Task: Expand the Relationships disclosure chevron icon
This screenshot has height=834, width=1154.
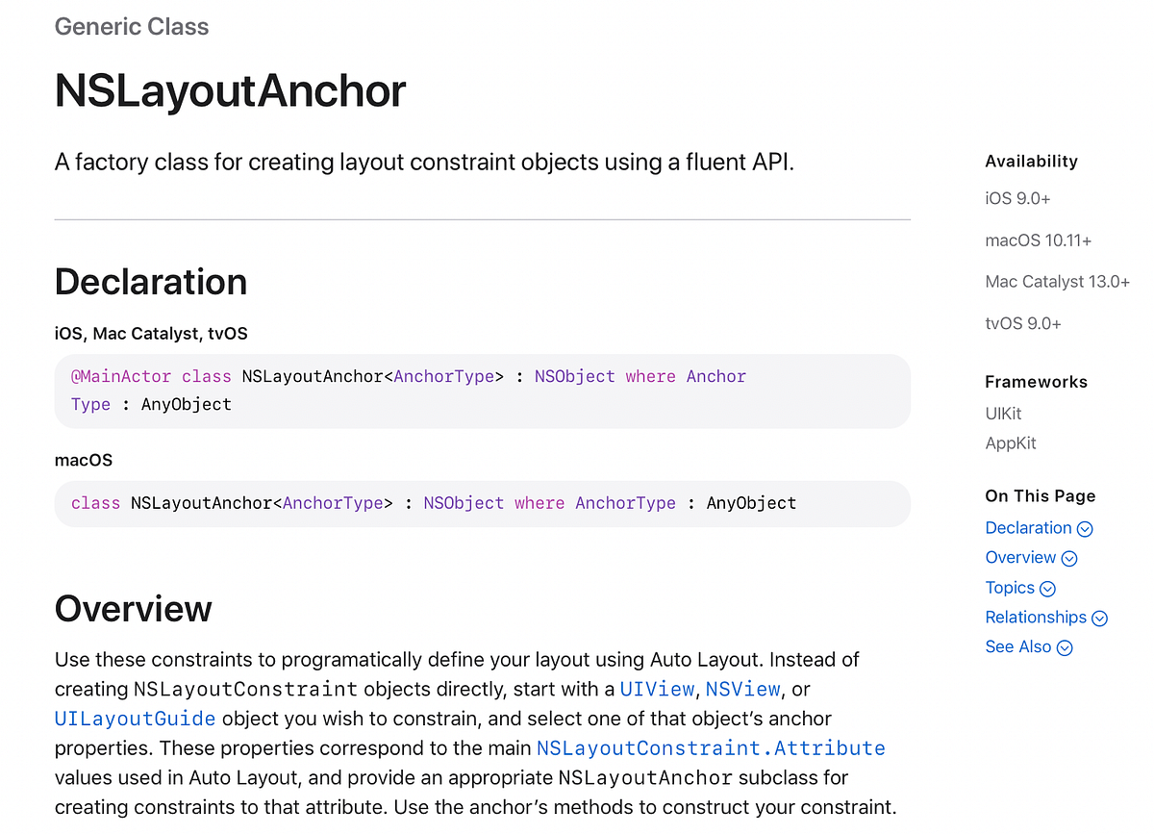Action: (x=1101, y=618)
